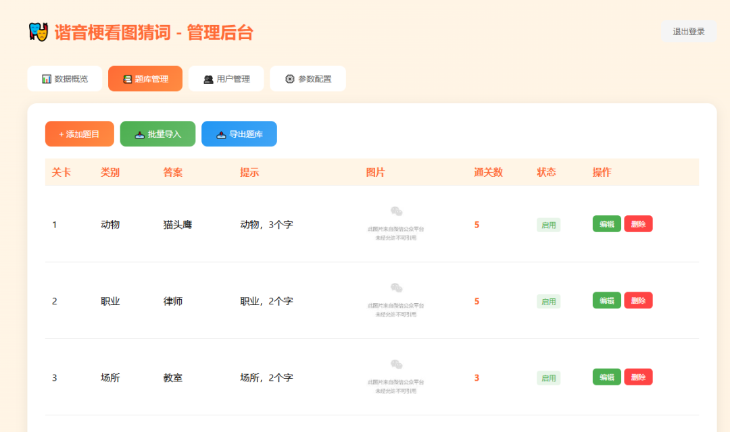The height and width of the screenshot is (432, 730).
Task: Click the 图片 column header
Action: pyautogui.click(x=375, y=173)
